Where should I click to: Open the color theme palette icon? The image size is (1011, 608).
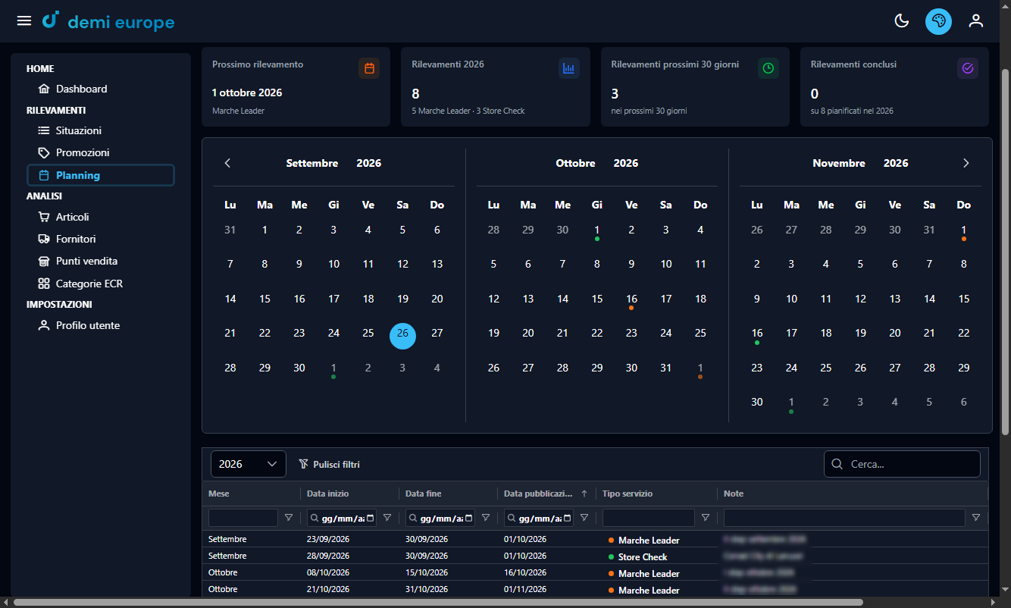[x=938, y=20]
